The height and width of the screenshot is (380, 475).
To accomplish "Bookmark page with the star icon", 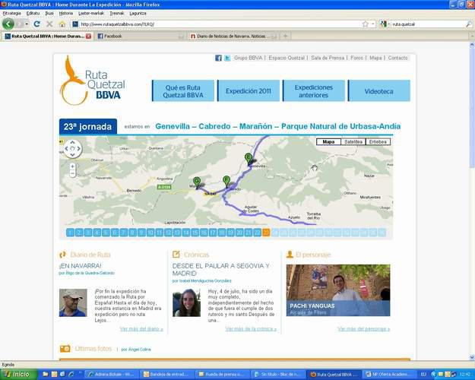I will point(366,24).
